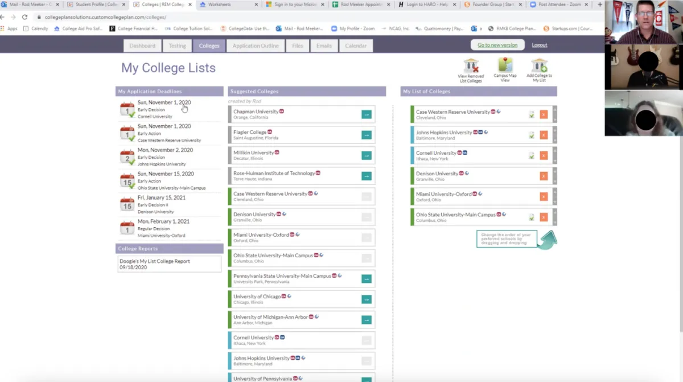The image size is (683, 382).
Task: Open the College Aid Pro bookmark
Action: click(x=78, y=28)
